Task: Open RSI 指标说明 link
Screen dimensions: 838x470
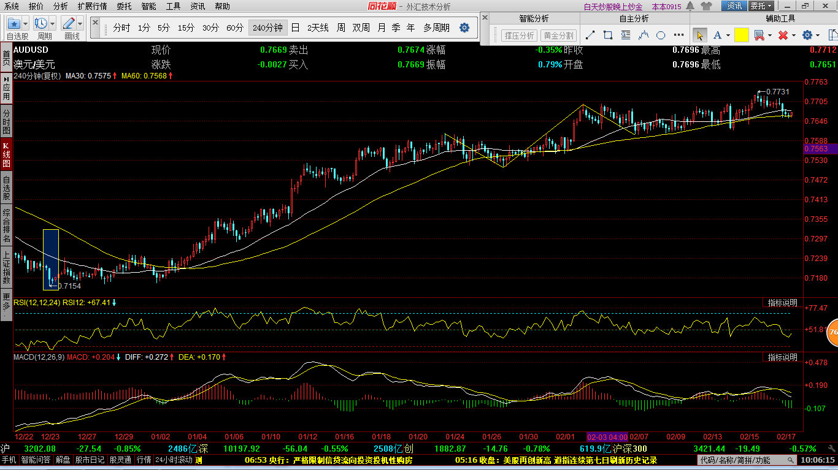Action: click(782, 303)
